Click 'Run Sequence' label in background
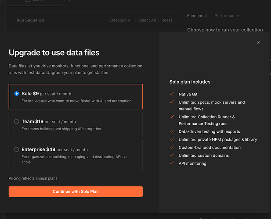Screen dimensions: 271x219 pyautogui.click(x=31, y=20)
